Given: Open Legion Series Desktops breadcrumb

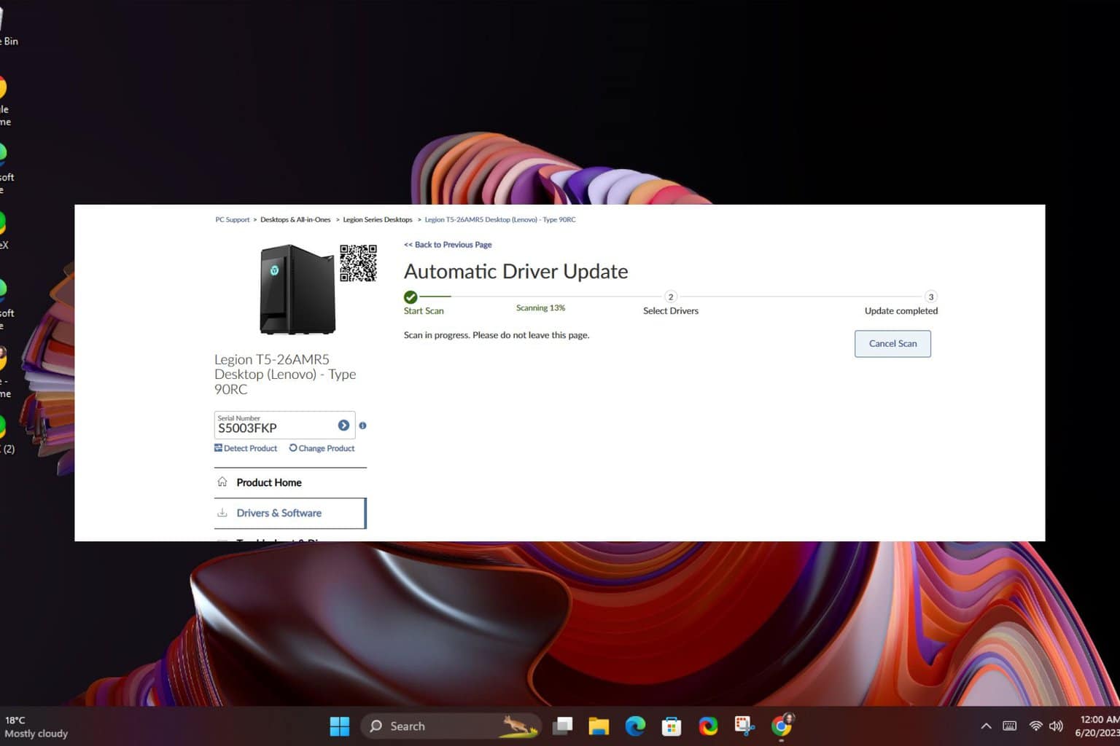Looking at the screenshot, I should pos(378,219).
